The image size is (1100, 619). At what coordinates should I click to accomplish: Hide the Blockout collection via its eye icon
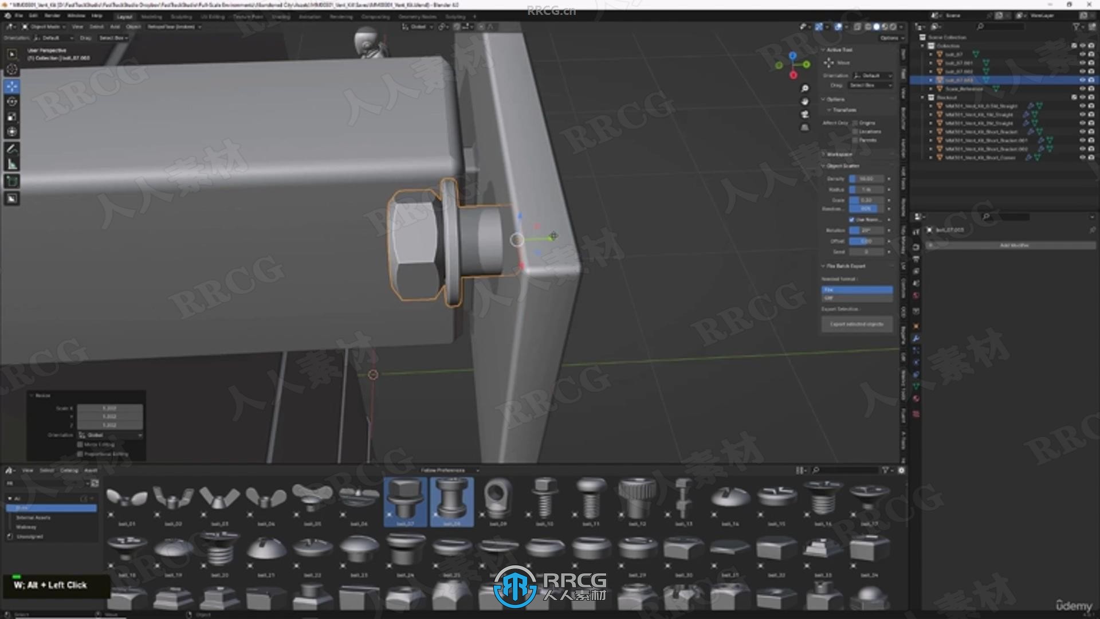coord(1082,97)
